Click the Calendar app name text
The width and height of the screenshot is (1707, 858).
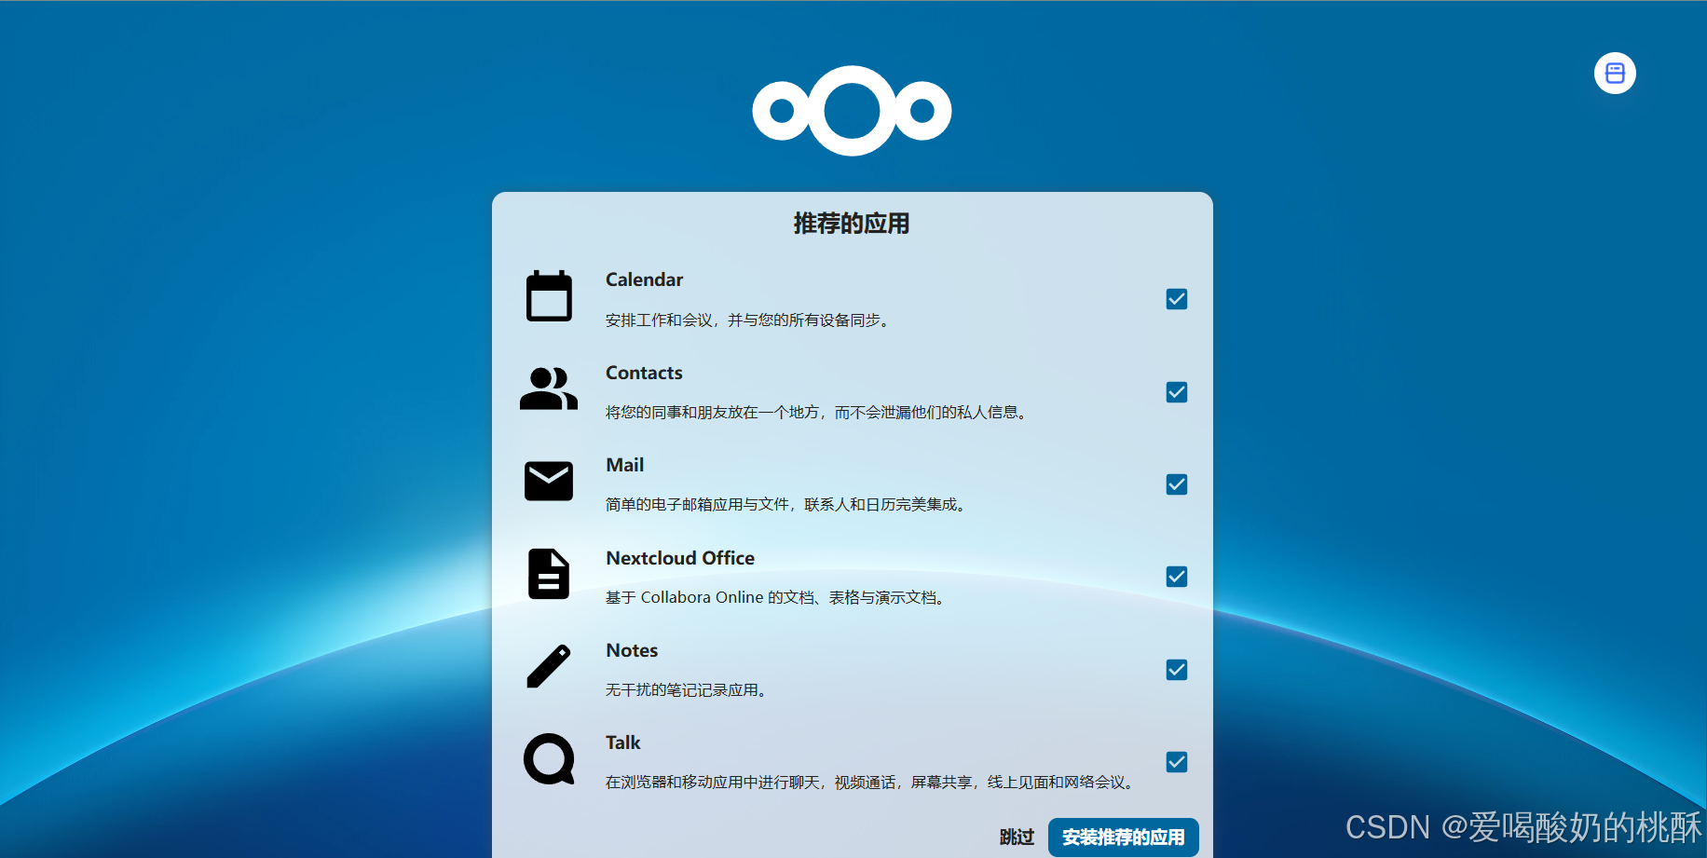[644, 279]
